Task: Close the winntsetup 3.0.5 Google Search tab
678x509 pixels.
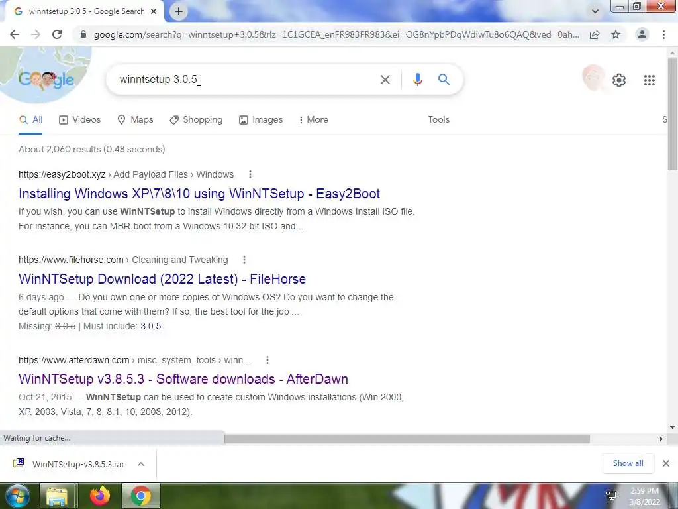Action: click(154, 12)
